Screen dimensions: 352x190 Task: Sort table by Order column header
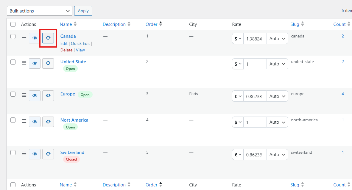[151, 24]
